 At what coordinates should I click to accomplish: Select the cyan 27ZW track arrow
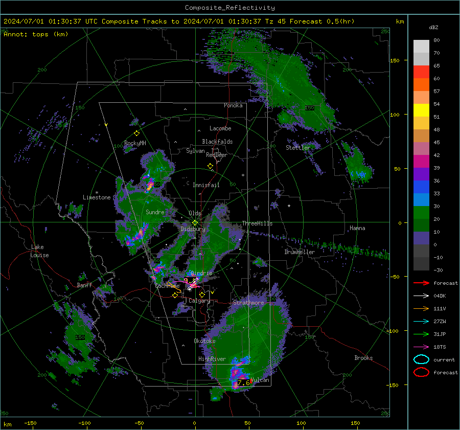(x=421, y=322)
